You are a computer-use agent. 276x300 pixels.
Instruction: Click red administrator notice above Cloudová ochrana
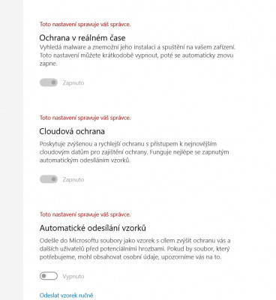pos(85,118)
